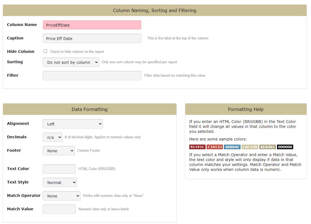Open the Footer dropdown
The width and height of the screenshot is (311, 224).
tap(59, 151)
